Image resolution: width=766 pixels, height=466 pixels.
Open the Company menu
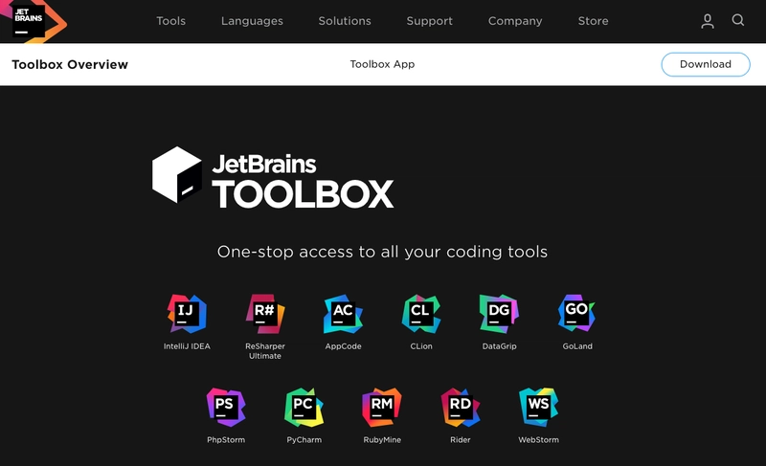515,21
